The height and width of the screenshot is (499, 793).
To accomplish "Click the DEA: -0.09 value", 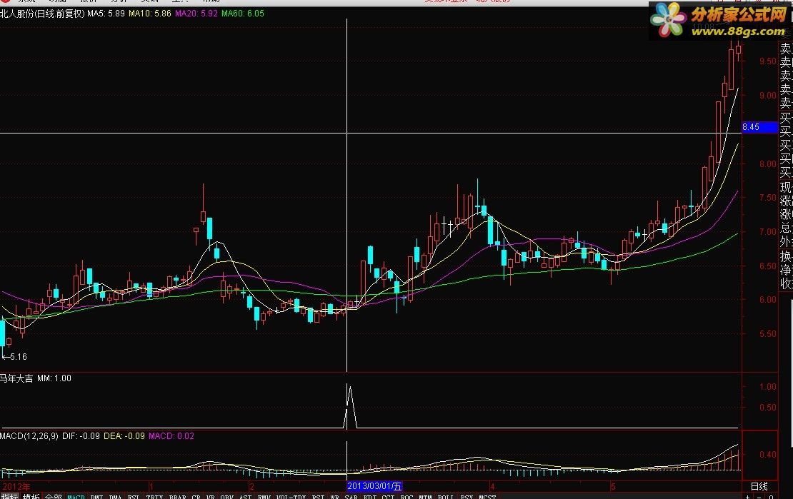I will click(124, 435).
